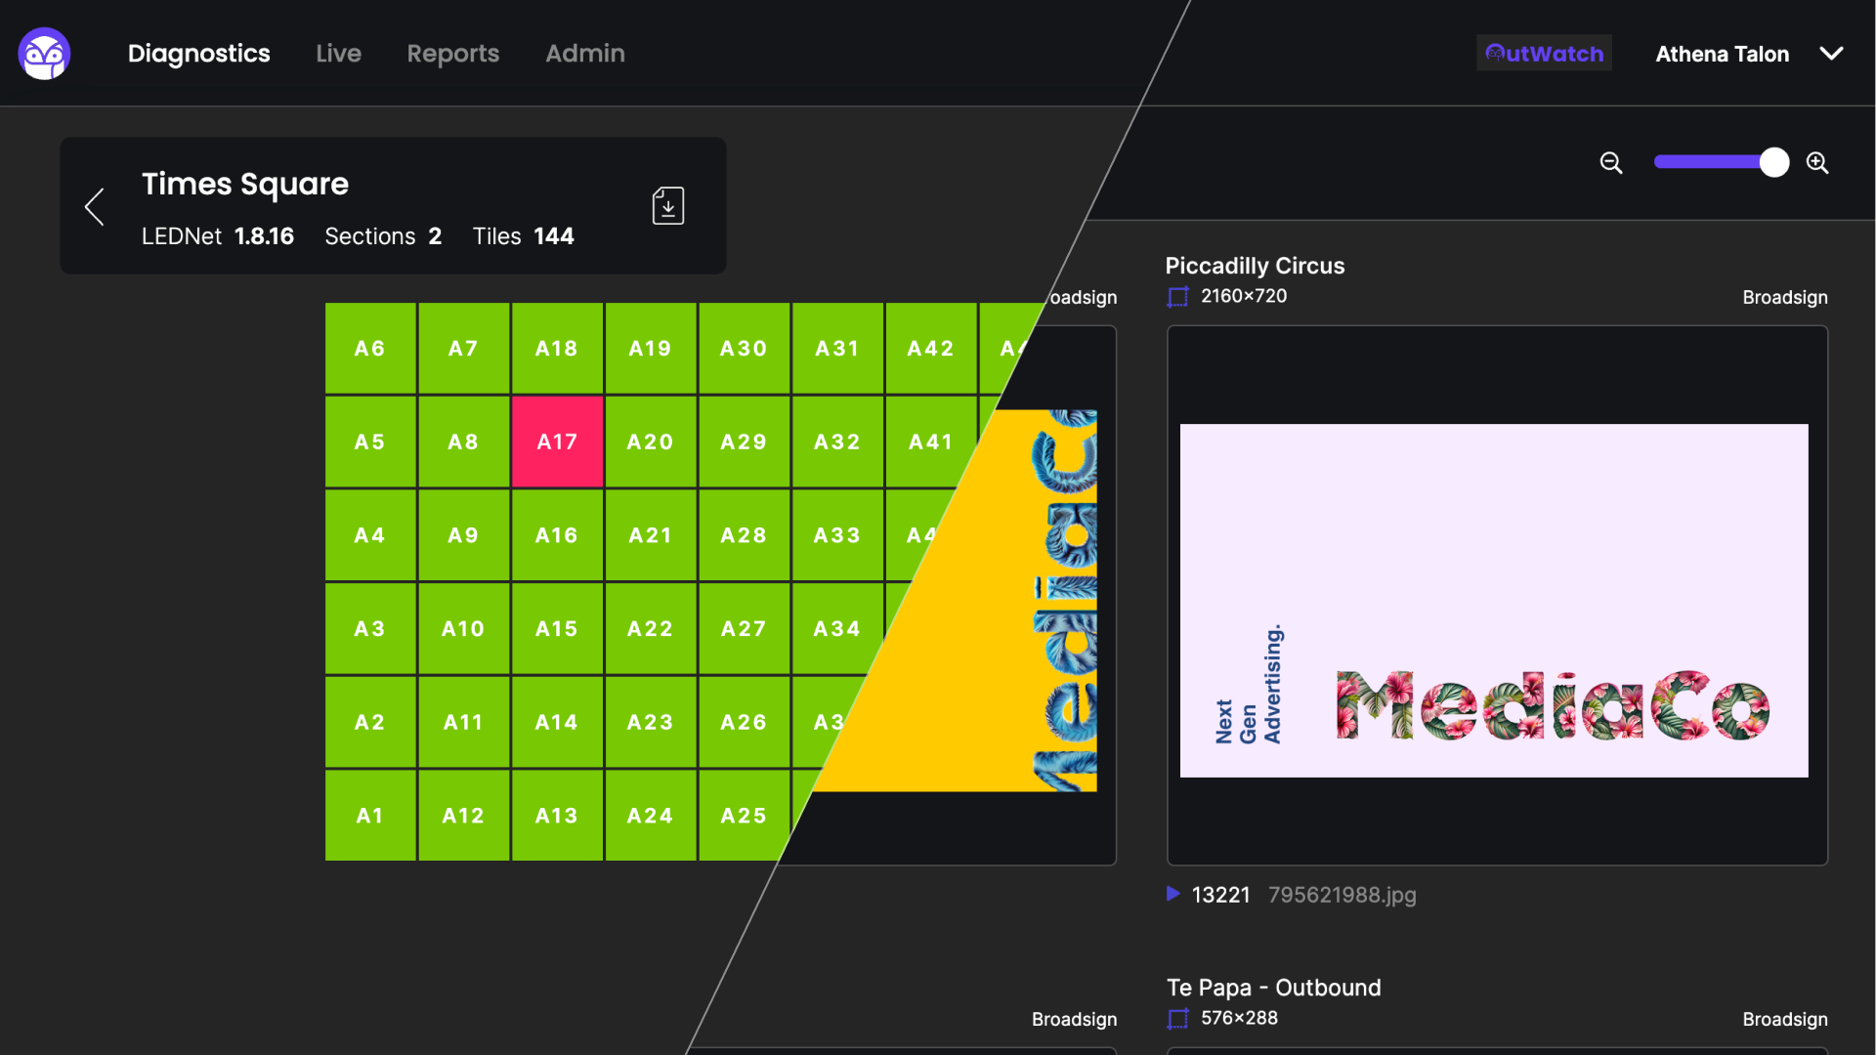The height and width of the screenshot is (1055, 1876).
Task: Select tile A34
Action: click(835, 628)
